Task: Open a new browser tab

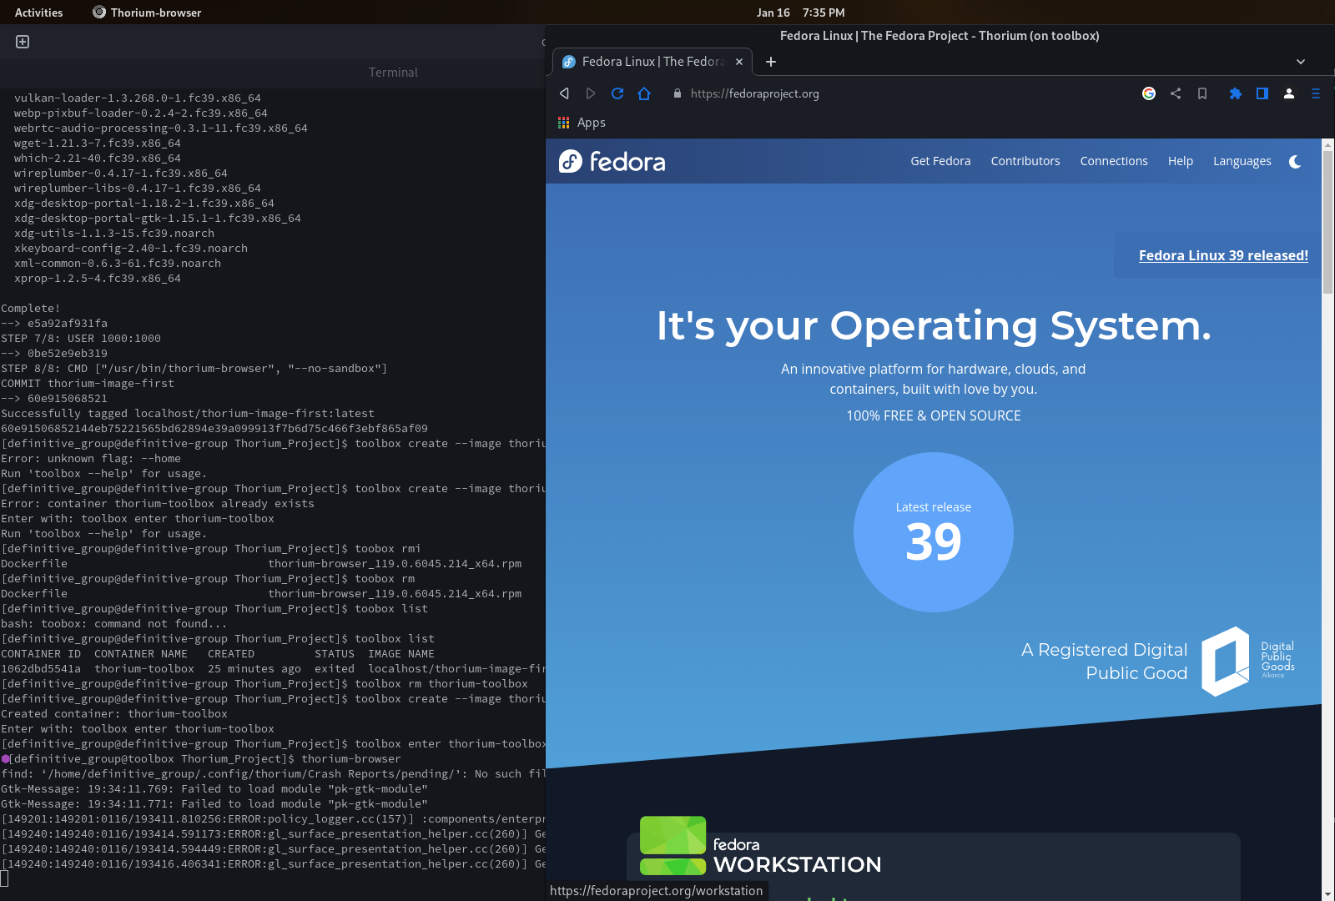Action: (771, 62)
